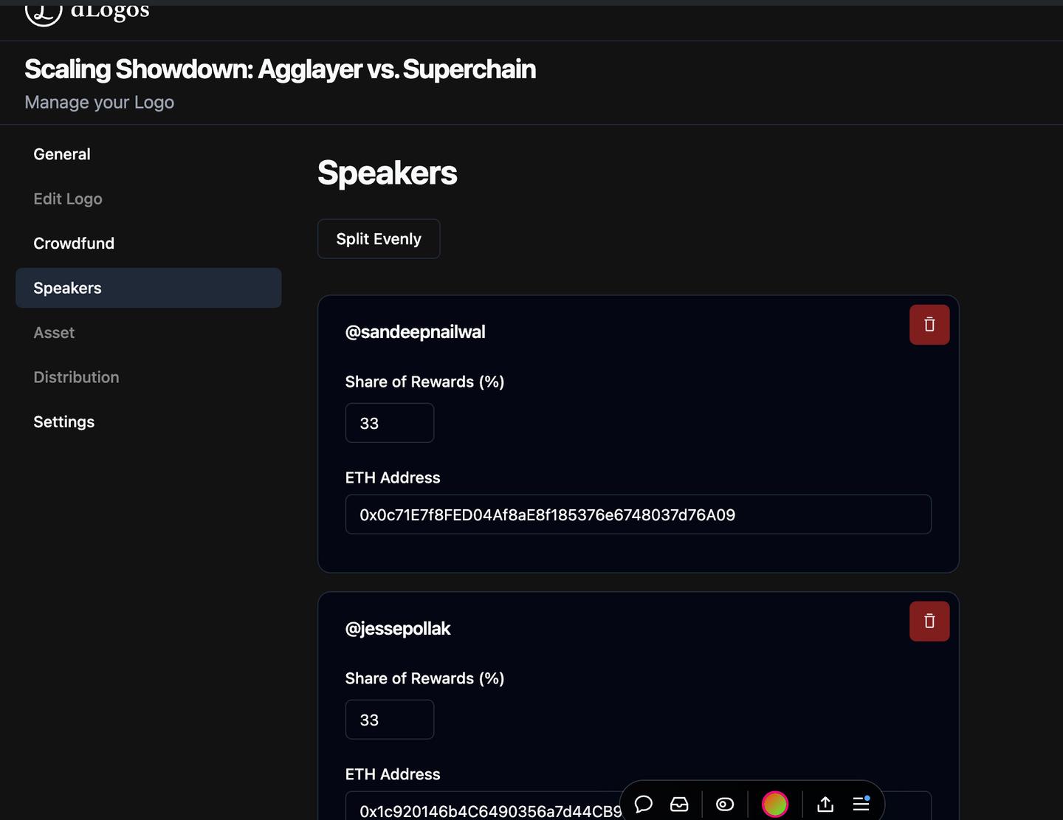Open the comment bubble icon in floating toolbar
The image size is (1063, 820).
click(x=643, y=804)
